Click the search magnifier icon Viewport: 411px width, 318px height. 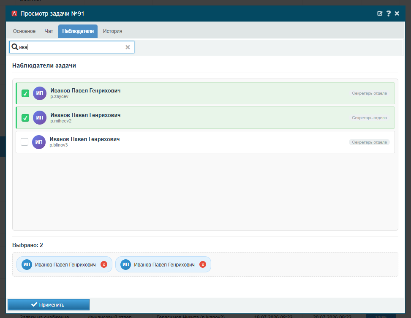pos(15,47)
